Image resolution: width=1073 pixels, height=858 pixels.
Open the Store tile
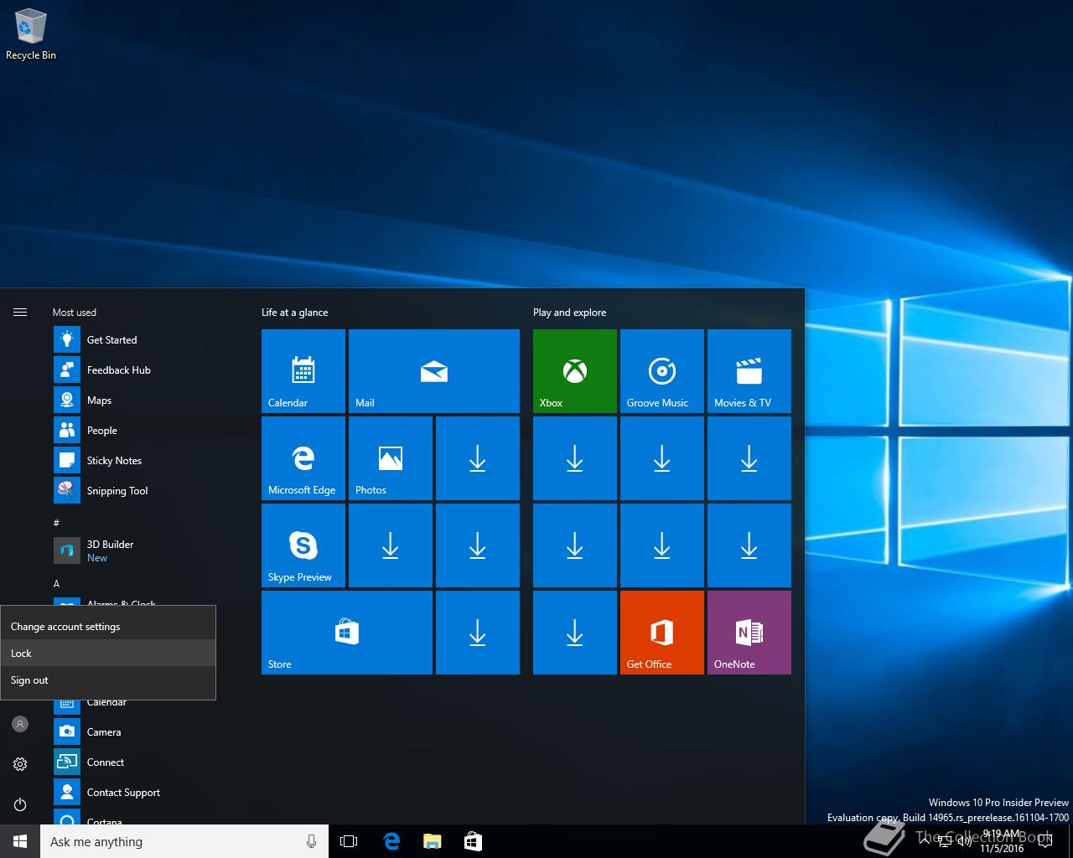point(346,632)
